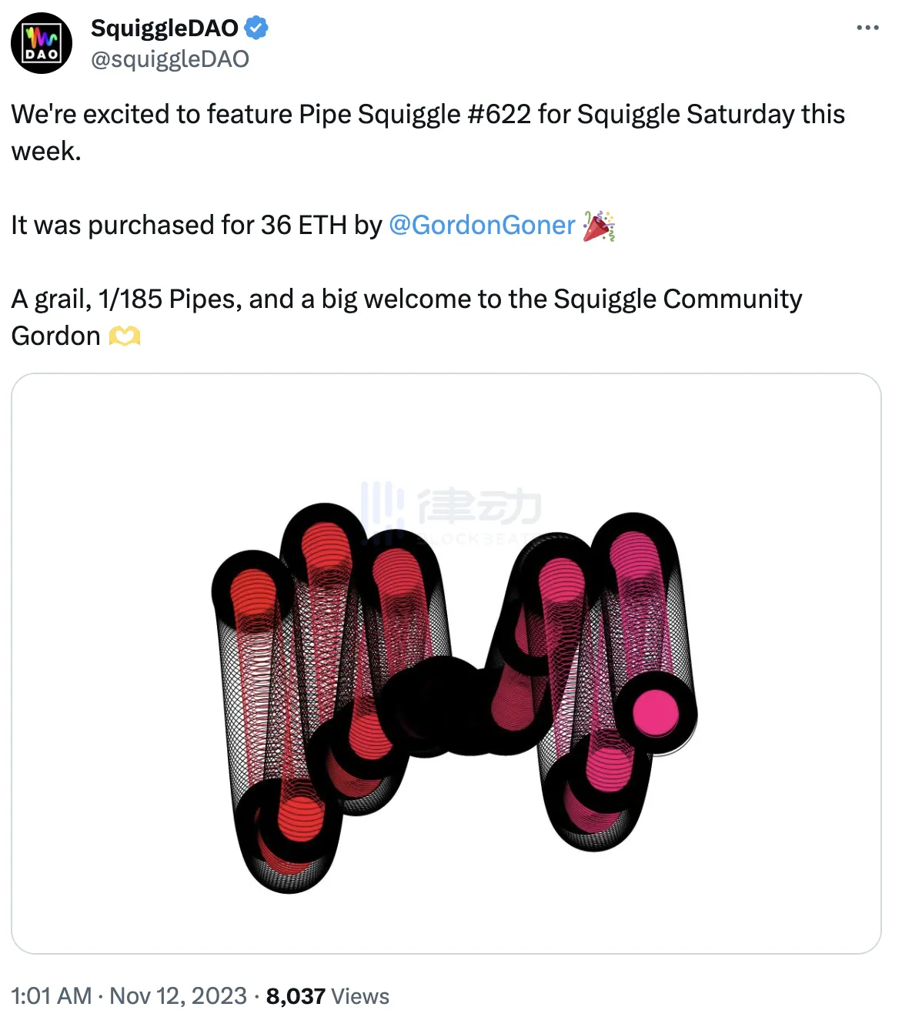Click the 1:01 AM timestamp
Screen dimensions: 902x1027
[52, 996]
